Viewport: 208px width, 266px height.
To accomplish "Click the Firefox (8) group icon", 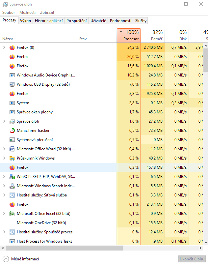I will click(12, 47).
